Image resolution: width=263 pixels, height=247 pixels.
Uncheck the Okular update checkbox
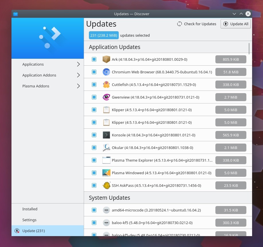[x=94, y=148]
